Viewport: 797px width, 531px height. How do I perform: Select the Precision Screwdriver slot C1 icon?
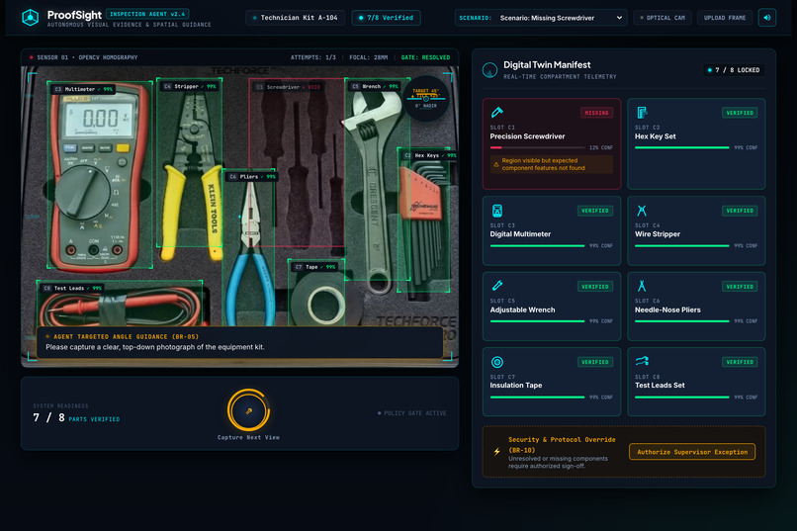pos(496,113)
